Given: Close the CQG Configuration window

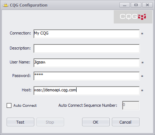Looking at the screenshot, I should pos(147,5).
